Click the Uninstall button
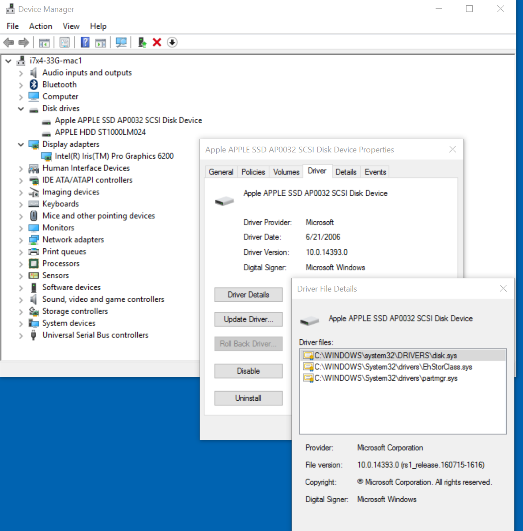 (x=248, y=398)
